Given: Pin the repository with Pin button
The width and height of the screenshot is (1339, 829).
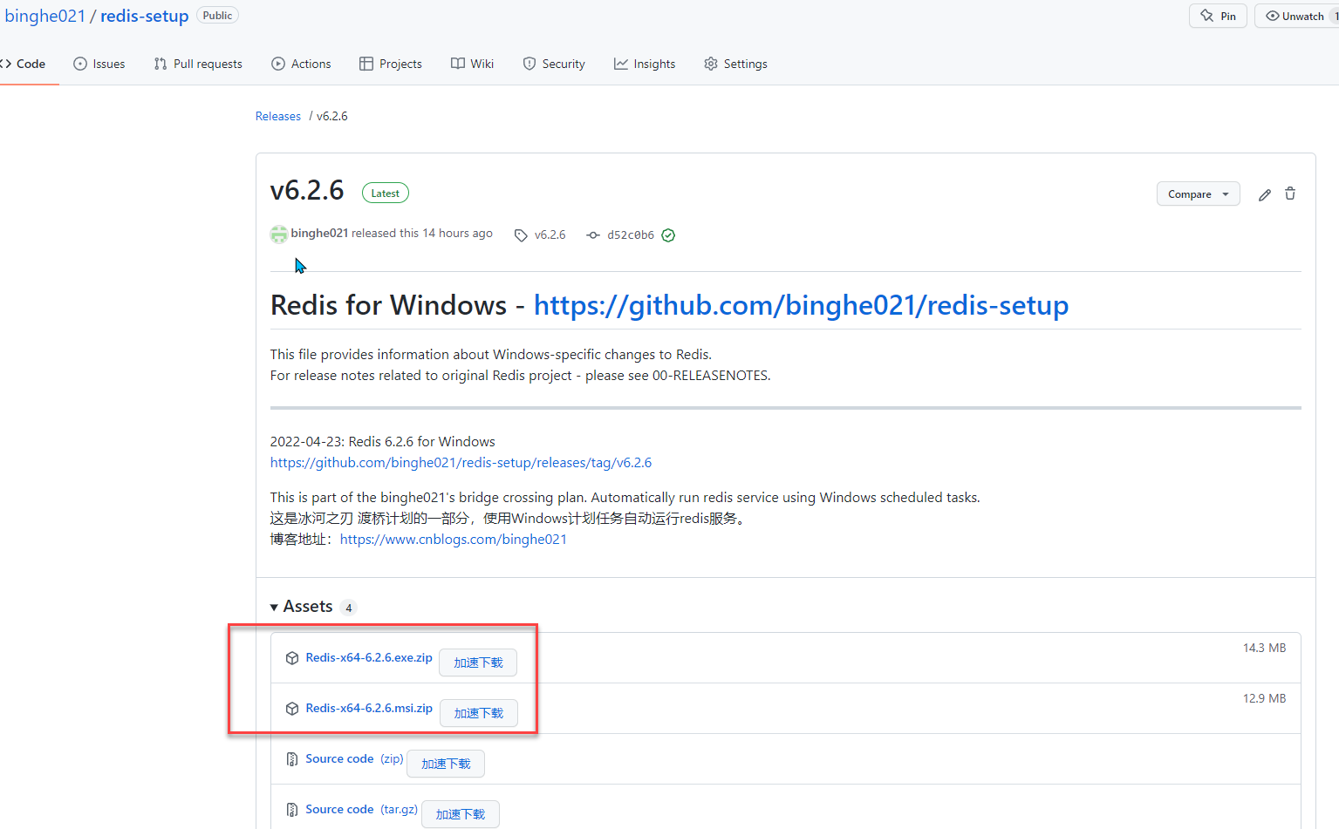Looking at the screenshot, I should coord(1219,16).
